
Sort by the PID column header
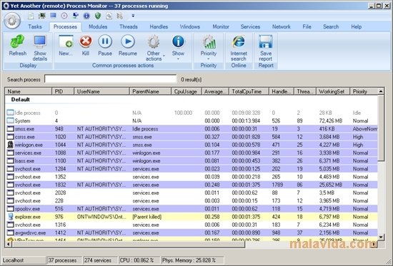click(x=63, y=91)
